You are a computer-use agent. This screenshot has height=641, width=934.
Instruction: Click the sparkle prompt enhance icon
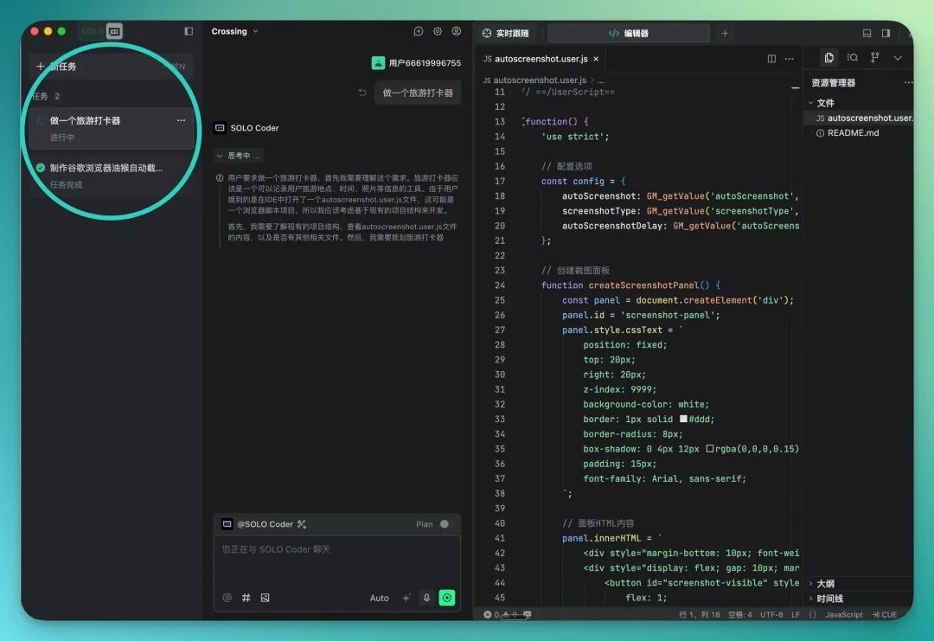coord(406,598)
